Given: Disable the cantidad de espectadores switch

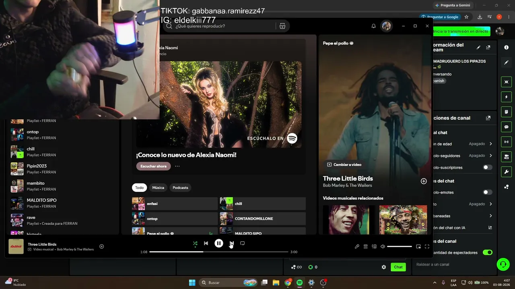Looking at the screenshot, I should (x=487, y=252).
